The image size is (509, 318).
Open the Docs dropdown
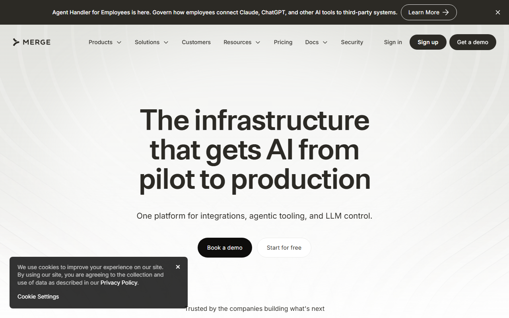pos(317,42)
